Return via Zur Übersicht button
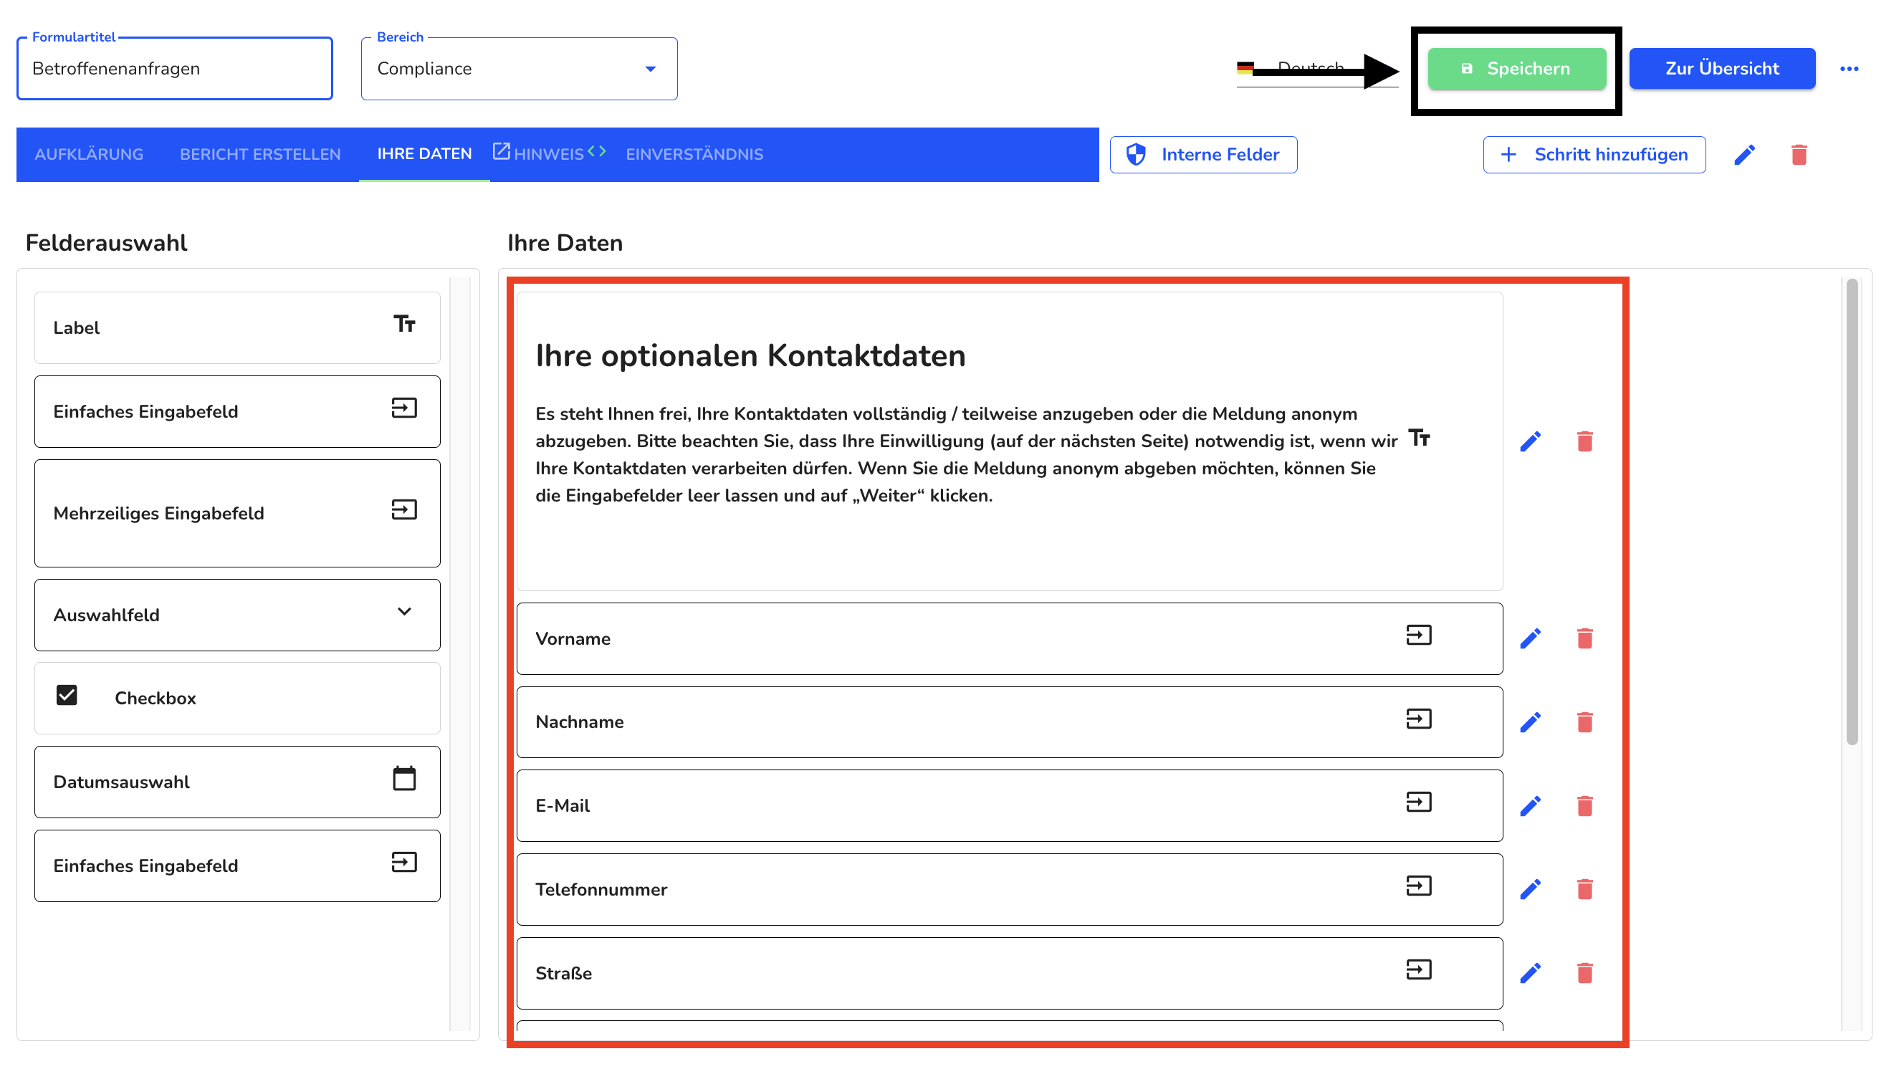Screen dimensions: 1899x1069 pyautogui.click(x=1722, y=69)
